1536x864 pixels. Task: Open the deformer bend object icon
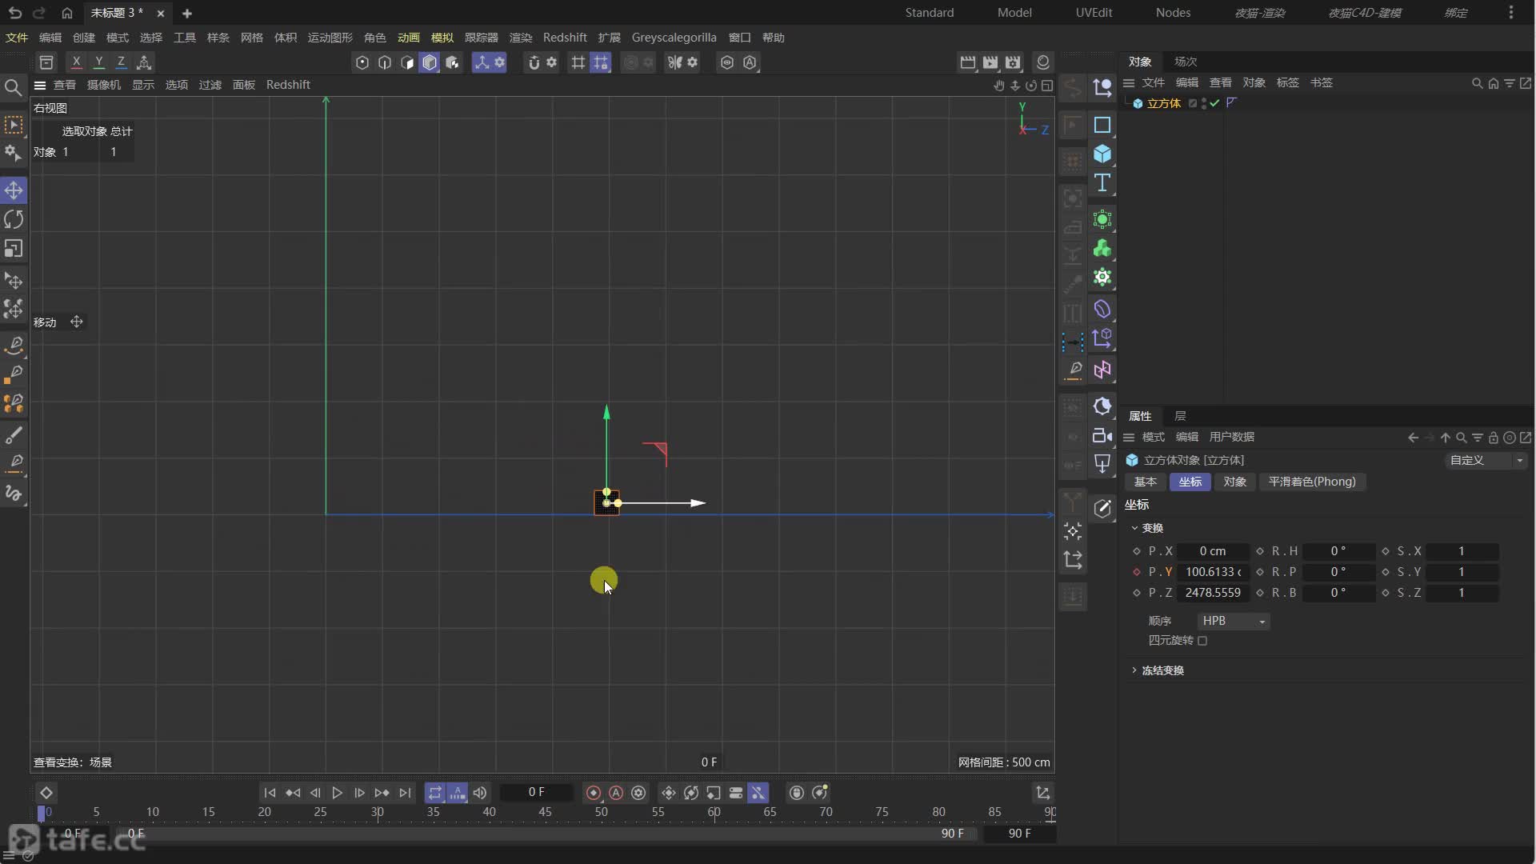(x=1102, y=310)
